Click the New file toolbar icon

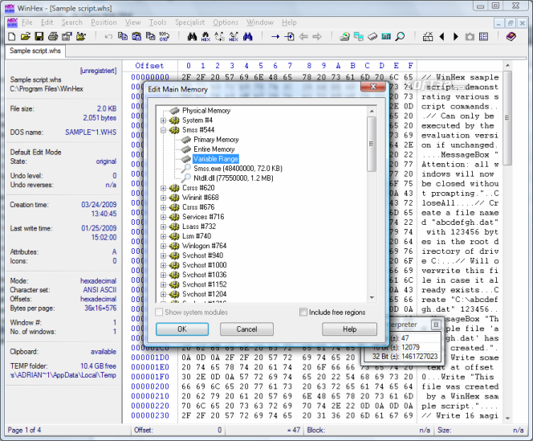coord(12,36)
